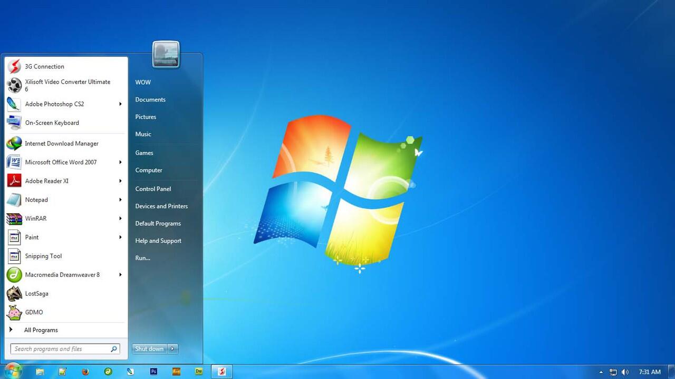The image size is (675, 379).
Task: Expand WinRAR jump list arrow
Action: tap(121, 218)
